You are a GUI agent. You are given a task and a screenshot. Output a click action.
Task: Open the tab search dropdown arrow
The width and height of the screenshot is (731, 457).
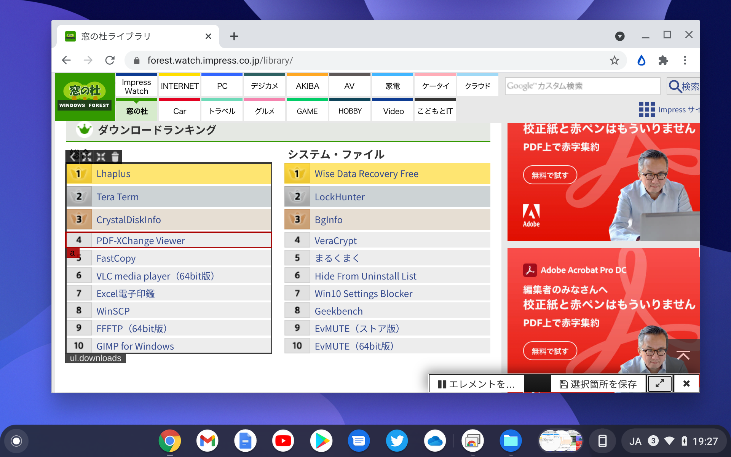[x=620, y=36]
